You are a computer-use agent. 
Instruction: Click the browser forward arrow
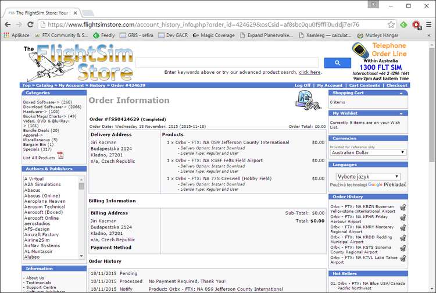coord(19,24)
